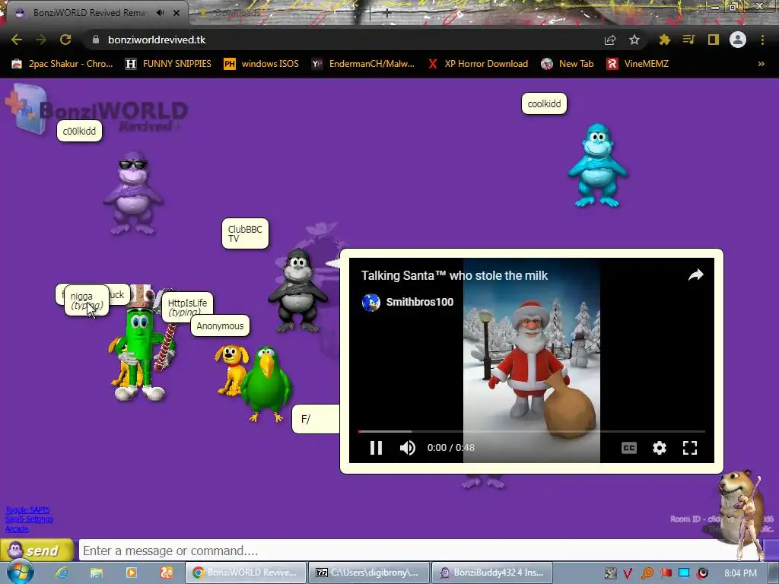The width and height of the screenshot is (779, 584).
Task: Click the ClubBBC TV name bubble
Action: [x=245, y=233]
